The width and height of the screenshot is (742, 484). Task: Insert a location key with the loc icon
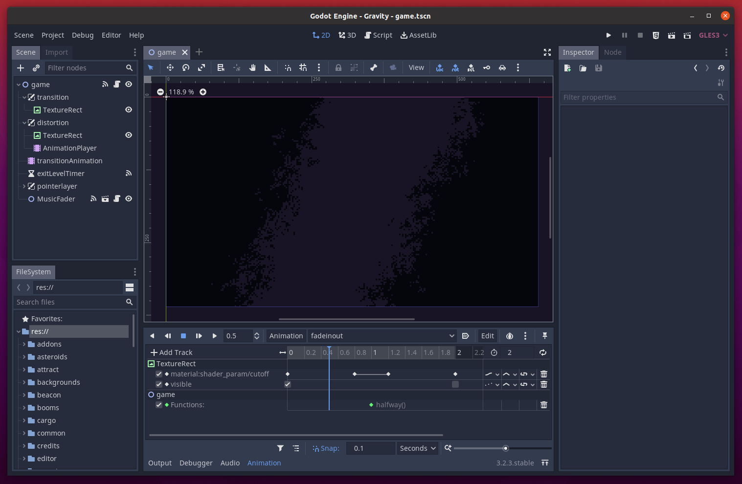click(x=439, y=67)
